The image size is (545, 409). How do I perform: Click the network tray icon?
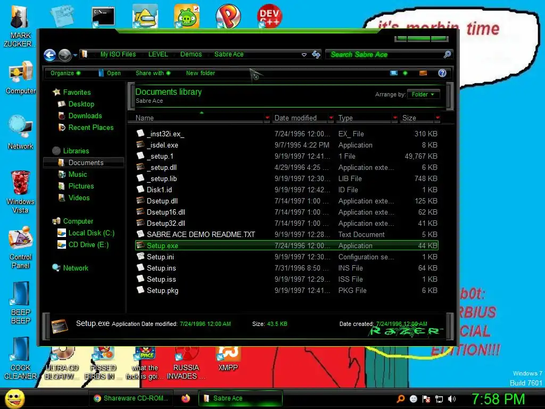[439, 399]
